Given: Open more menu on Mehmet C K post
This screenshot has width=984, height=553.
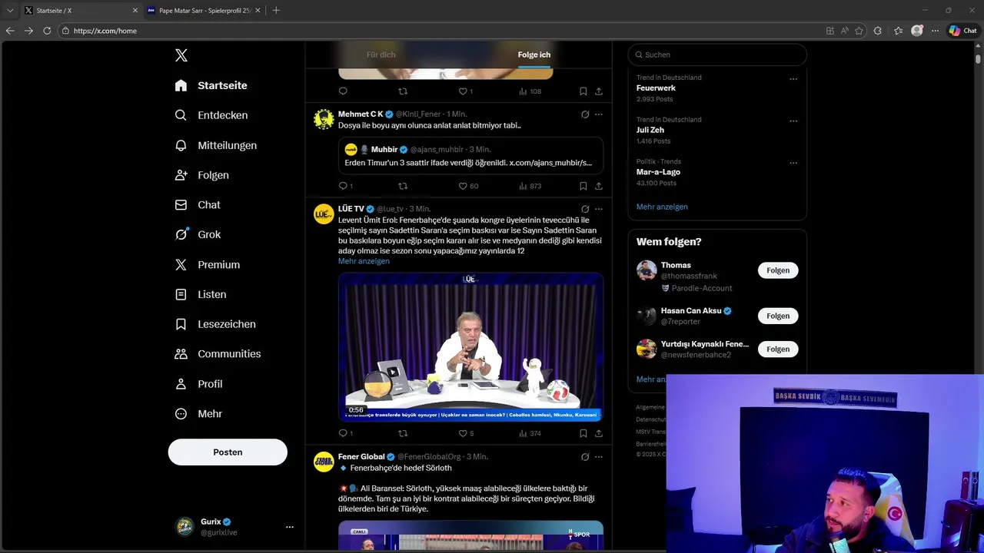Looking at the screenshot, I should 598,114.
